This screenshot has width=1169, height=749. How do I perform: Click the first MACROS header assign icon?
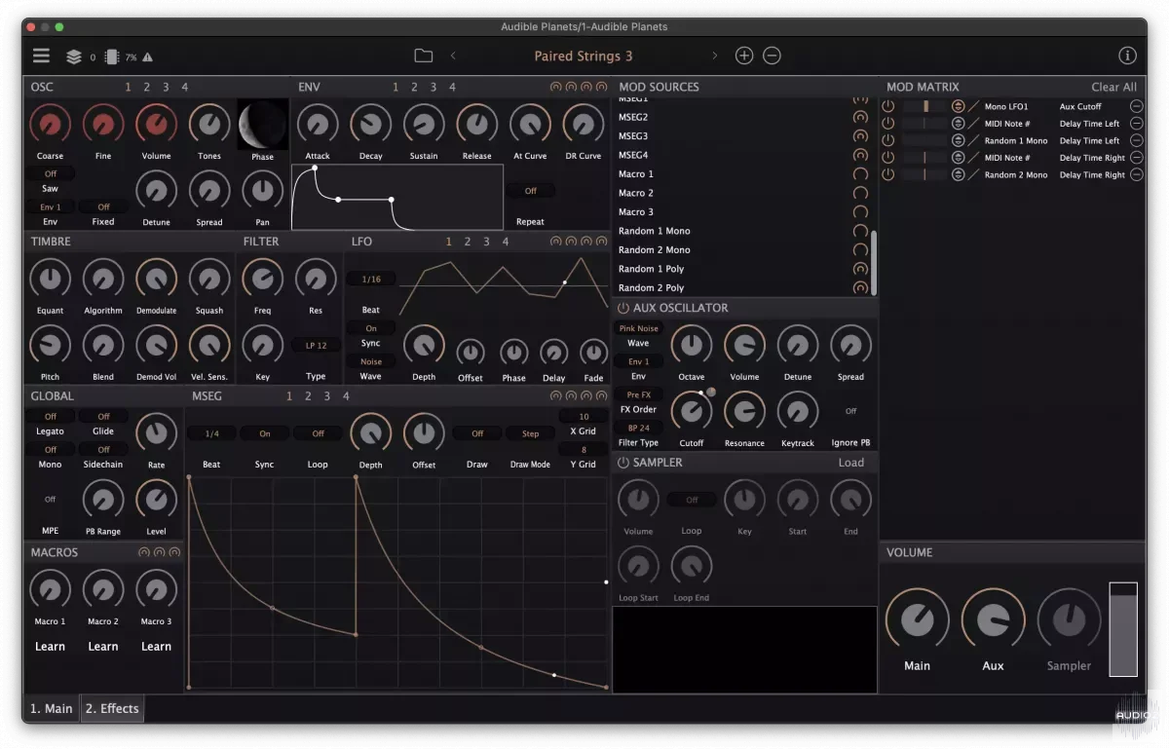pyautogui.click(x=144, y=552)
